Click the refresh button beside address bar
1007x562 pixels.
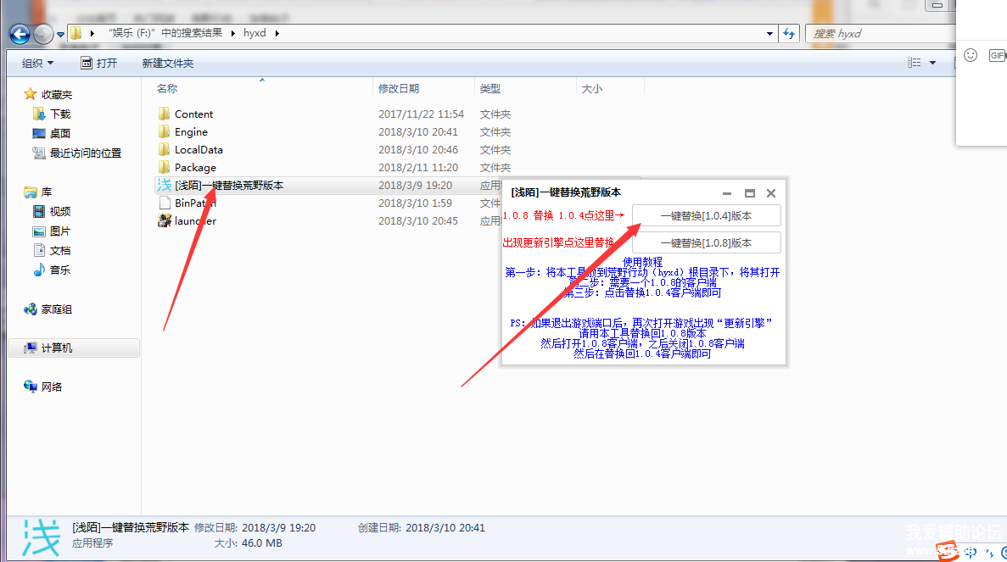pyautogui.click(x=789, y=33)
